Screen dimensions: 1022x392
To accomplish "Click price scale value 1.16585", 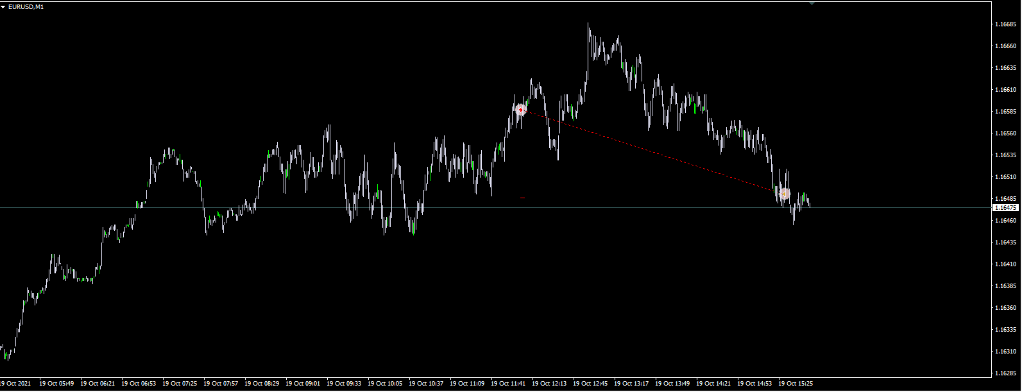I will (x=1005, y=112).
